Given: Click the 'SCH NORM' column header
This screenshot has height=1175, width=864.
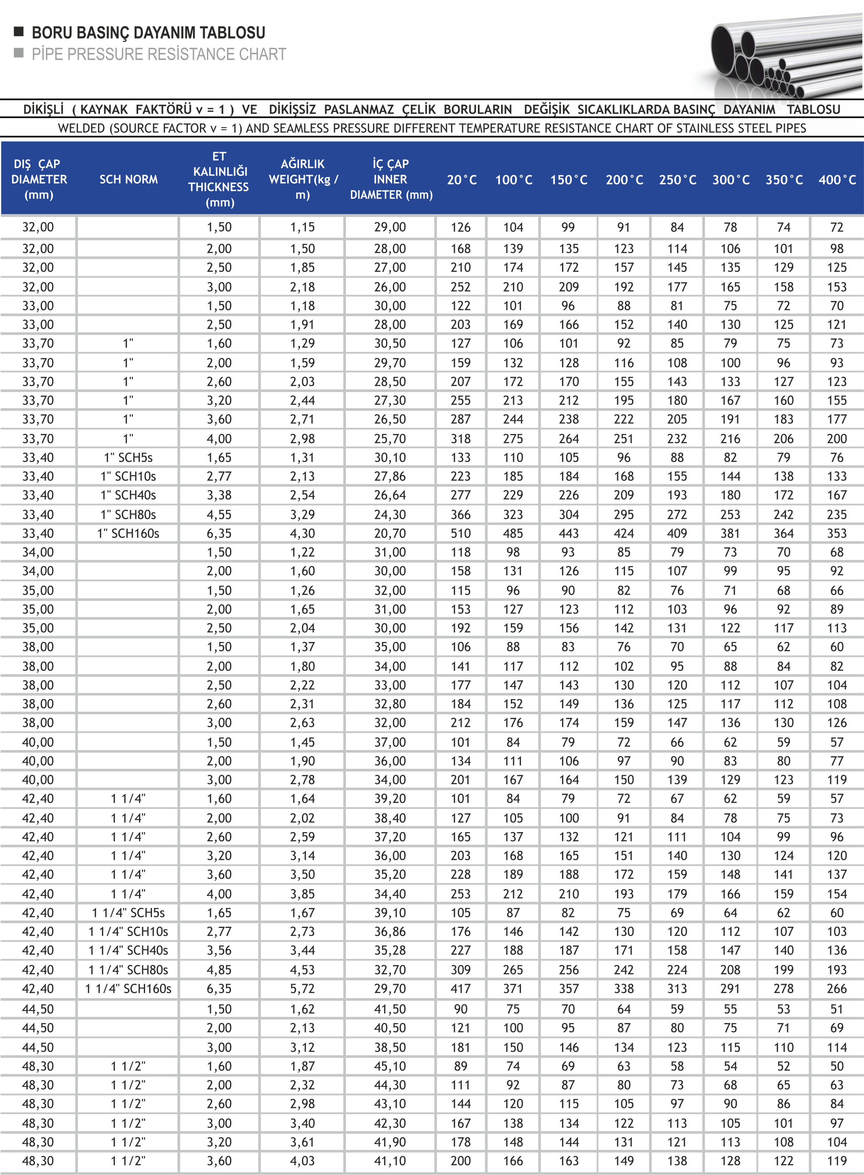Looking at the screenshot, I should [128, 179].
